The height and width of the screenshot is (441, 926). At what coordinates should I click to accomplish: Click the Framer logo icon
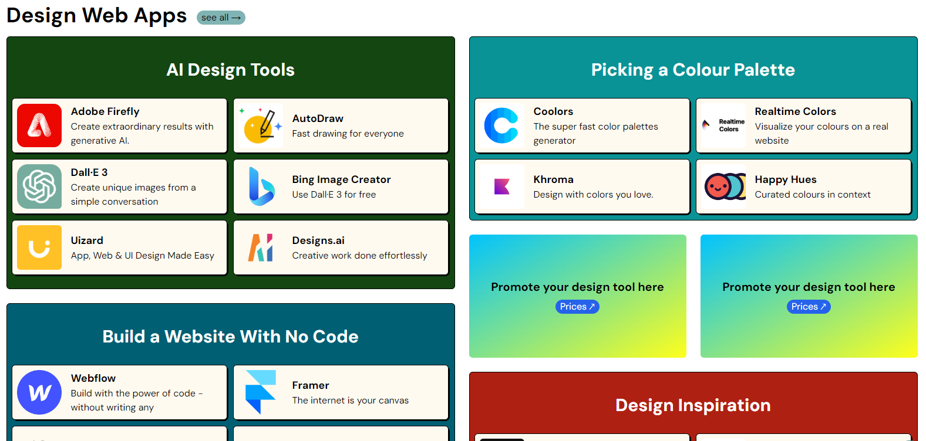261,392
